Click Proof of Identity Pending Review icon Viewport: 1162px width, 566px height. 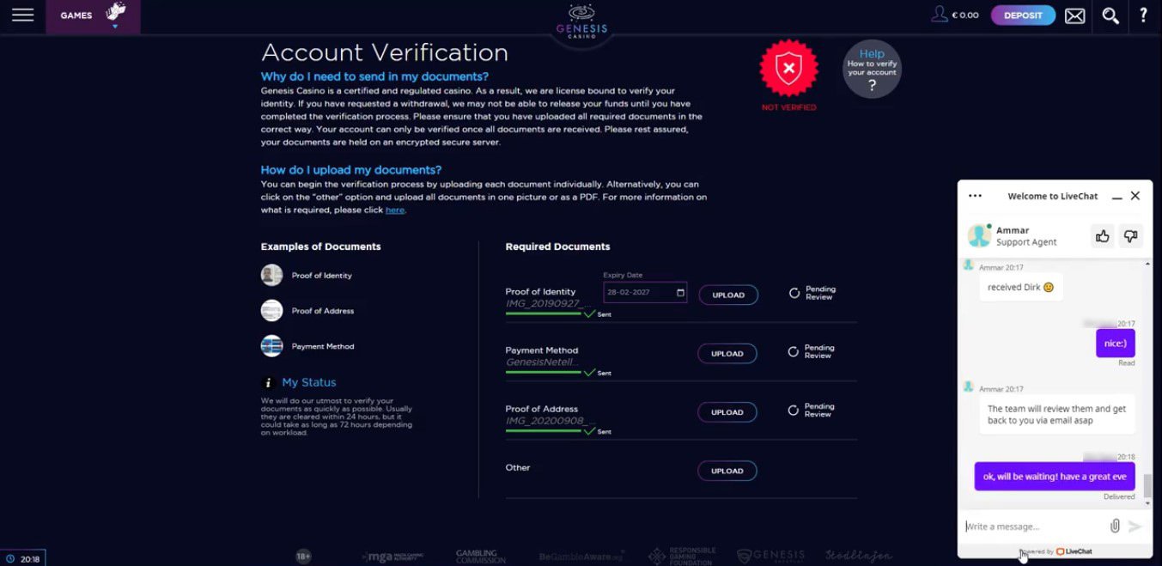(x=794, y=293)
